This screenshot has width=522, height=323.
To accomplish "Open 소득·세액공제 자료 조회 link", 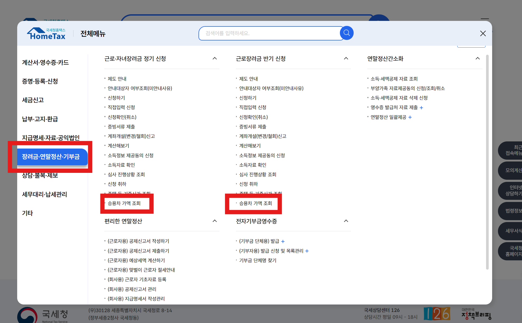I will click(x=394, y=79).
